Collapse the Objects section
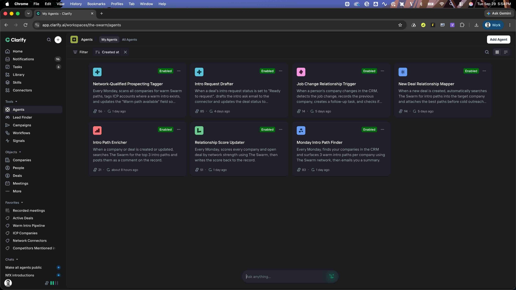Viewport: 516px width, 290px height. (13, 152)
